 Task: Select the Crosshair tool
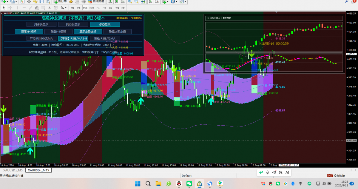10,8
